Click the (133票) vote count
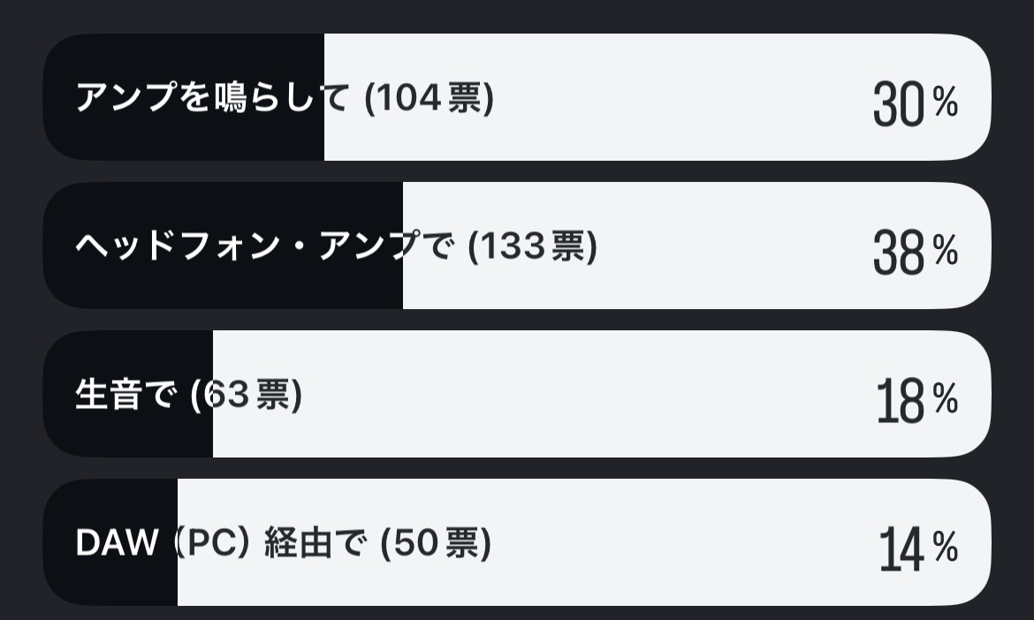 click(532, 246)
